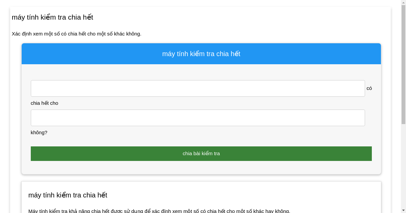The image size is (406, 213).
Task: Click the lower section heading 'máy tính kiểm tra chia hết'
Action: click(x=67, y=195)
